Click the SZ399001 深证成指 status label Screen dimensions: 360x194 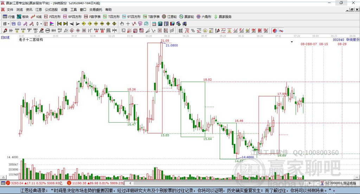tap(340, 183)
